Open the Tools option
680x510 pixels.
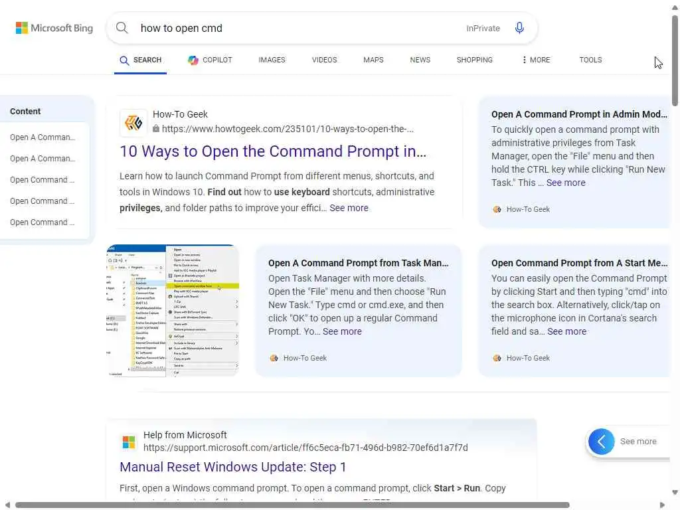click(x=590, y=60)
